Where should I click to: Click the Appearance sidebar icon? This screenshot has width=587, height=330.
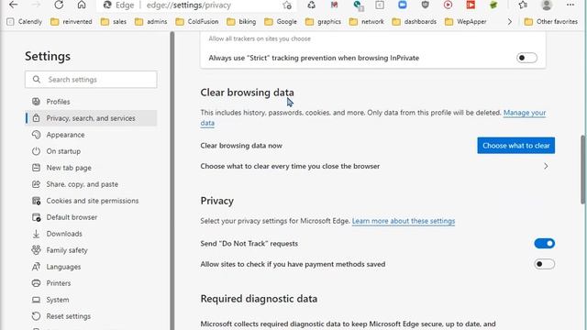pyautogui.click(x=36, y=135)
